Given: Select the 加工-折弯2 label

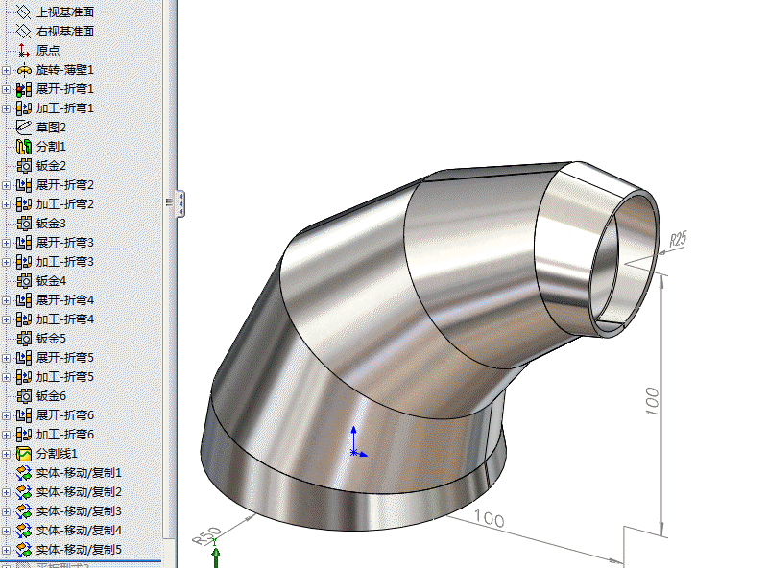Looking at the screenshot, I should [x=65, y=204].
